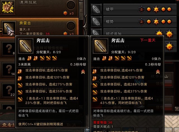
Task: Select the 破甲 talent row
Action: pyautogui.click(x=140, y=9)
